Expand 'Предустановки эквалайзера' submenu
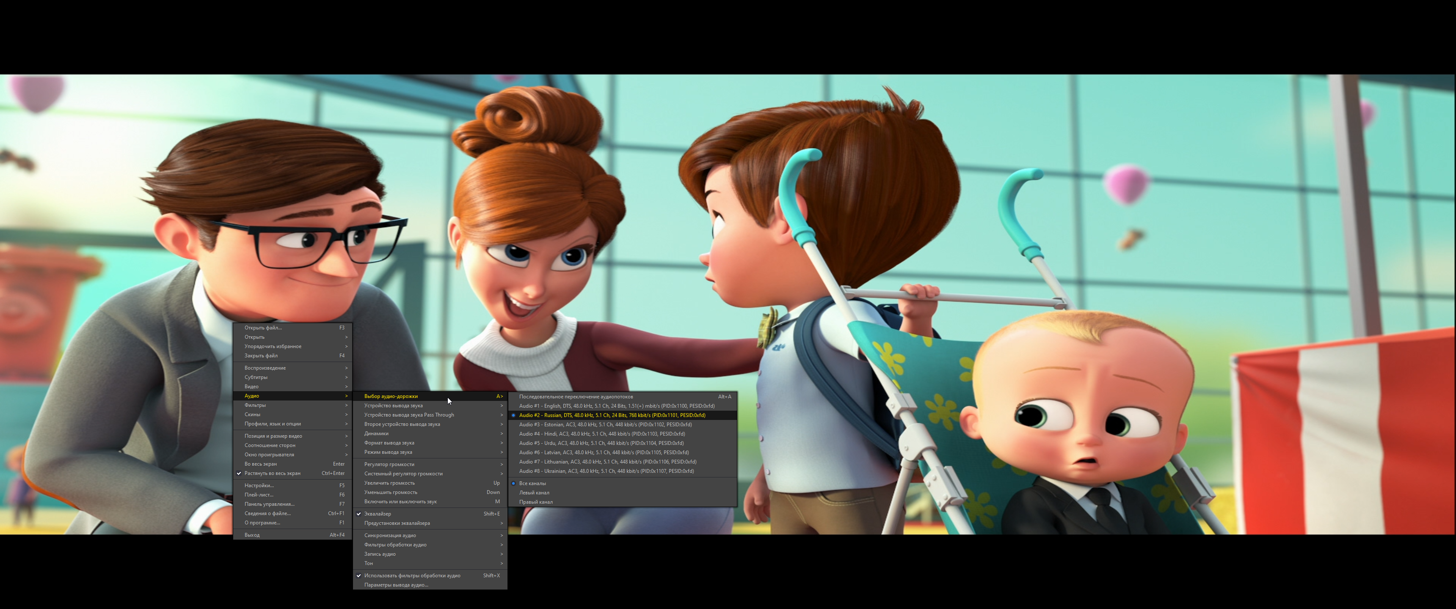 click(397, 523)
